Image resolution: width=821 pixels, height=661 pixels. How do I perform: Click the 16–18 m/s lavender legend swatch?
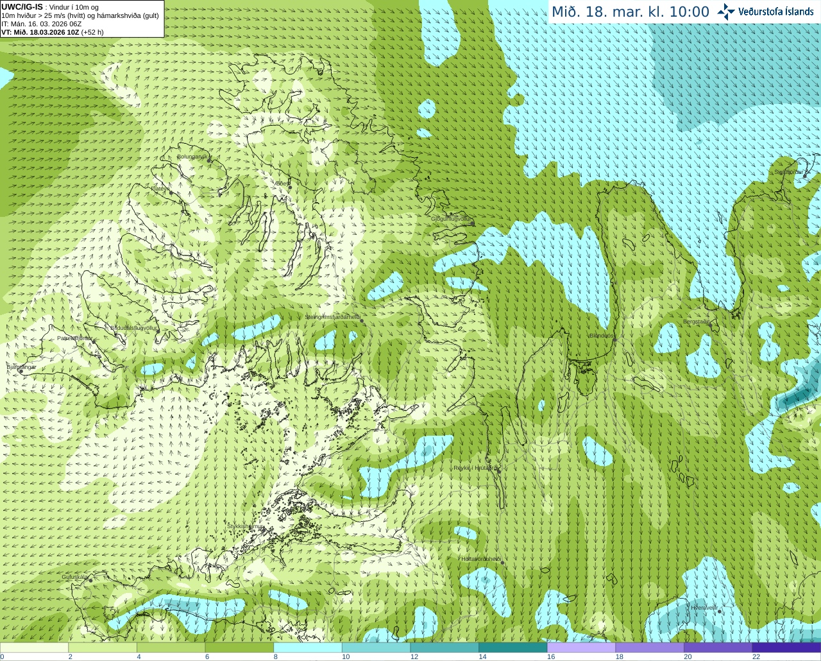(581, 648)
